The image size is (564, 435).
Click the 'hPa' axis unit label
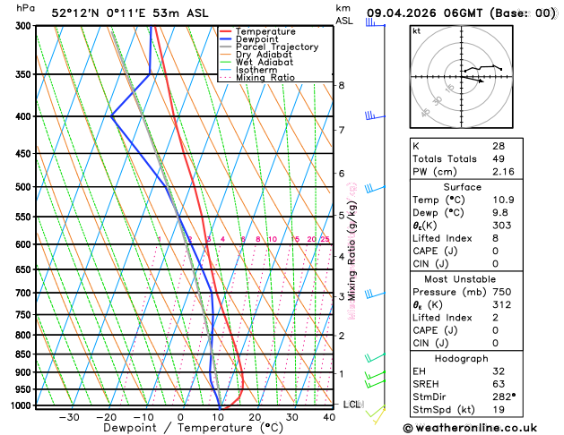click(25, 8)
